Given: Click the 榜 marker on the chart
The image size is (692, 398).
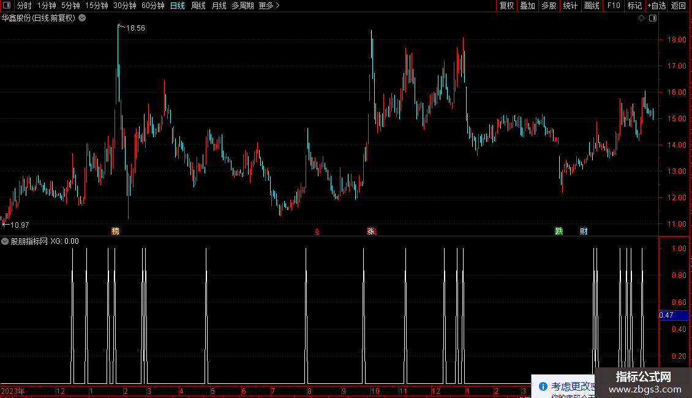Looking at the screenshot, I should pos(116,231).
